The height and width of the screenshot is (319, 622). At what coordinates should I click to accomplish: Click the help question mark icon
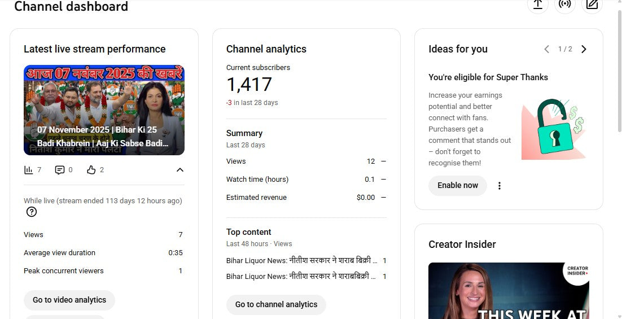32,212
